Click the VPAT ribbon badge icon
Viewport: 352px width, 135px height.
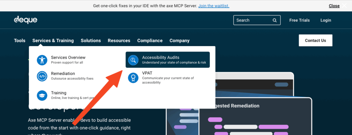[x=133, y=78]
